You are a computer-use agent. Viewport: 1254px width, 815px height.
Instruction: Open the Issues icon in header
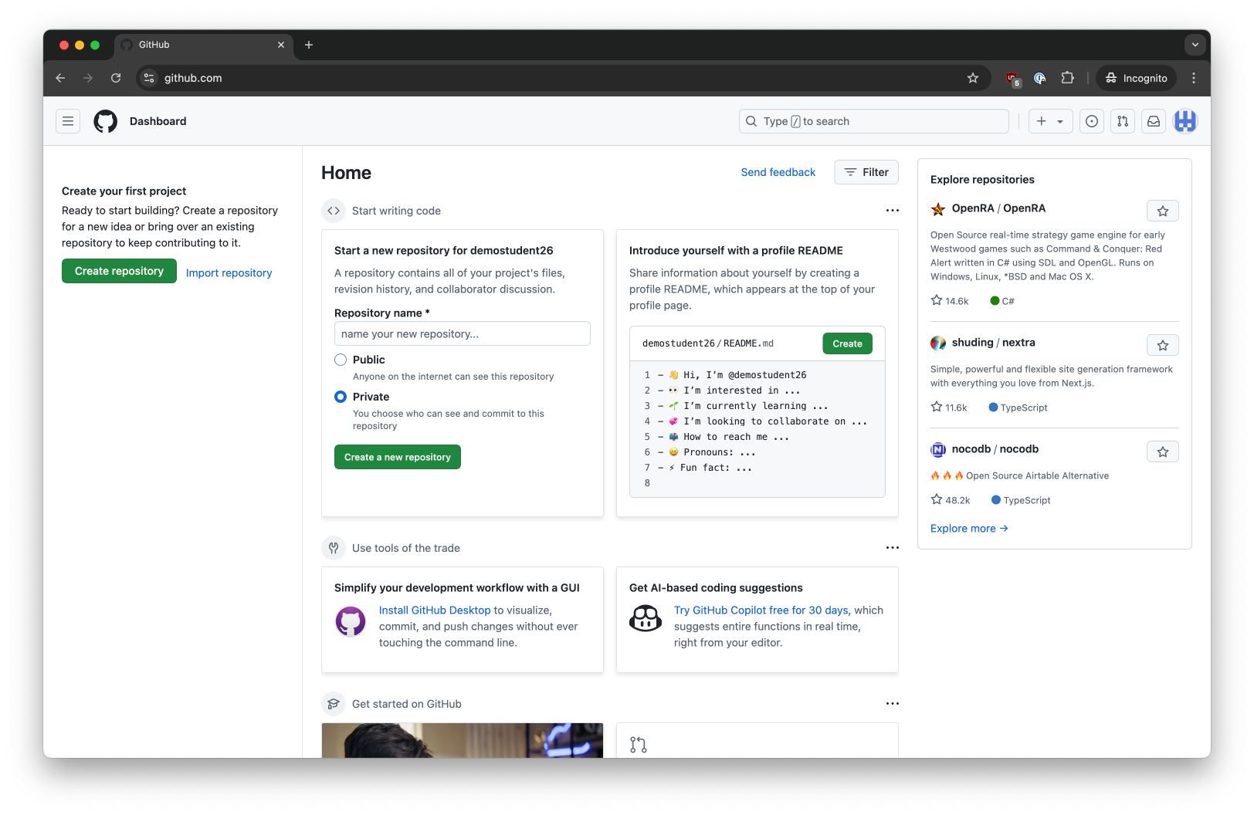[x=1092, y=121]
